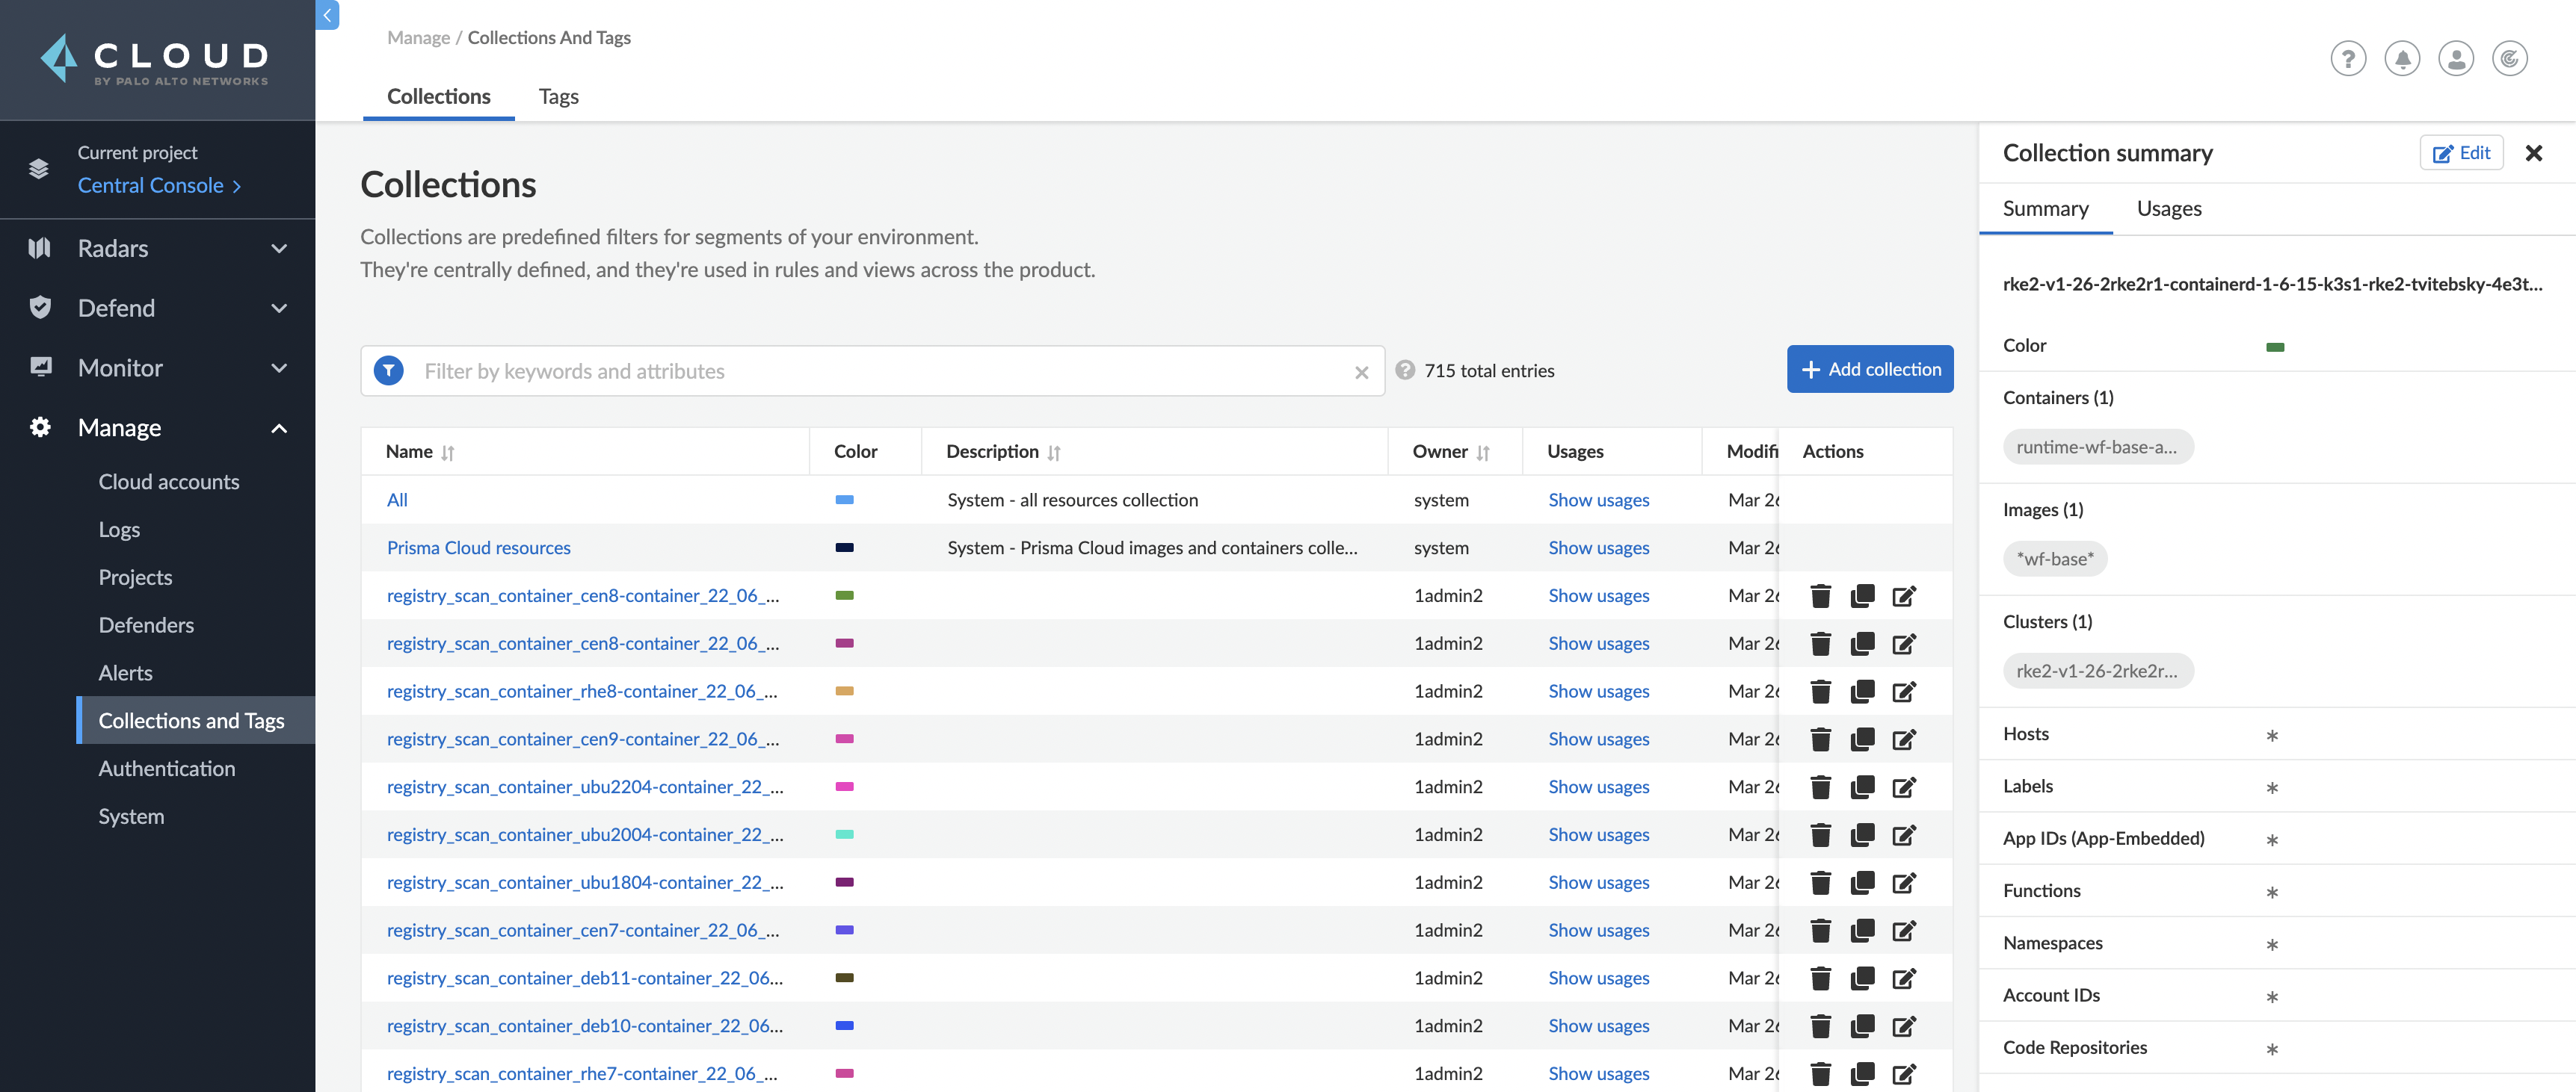Switch to the Tags tab

(x=558, y=97)
